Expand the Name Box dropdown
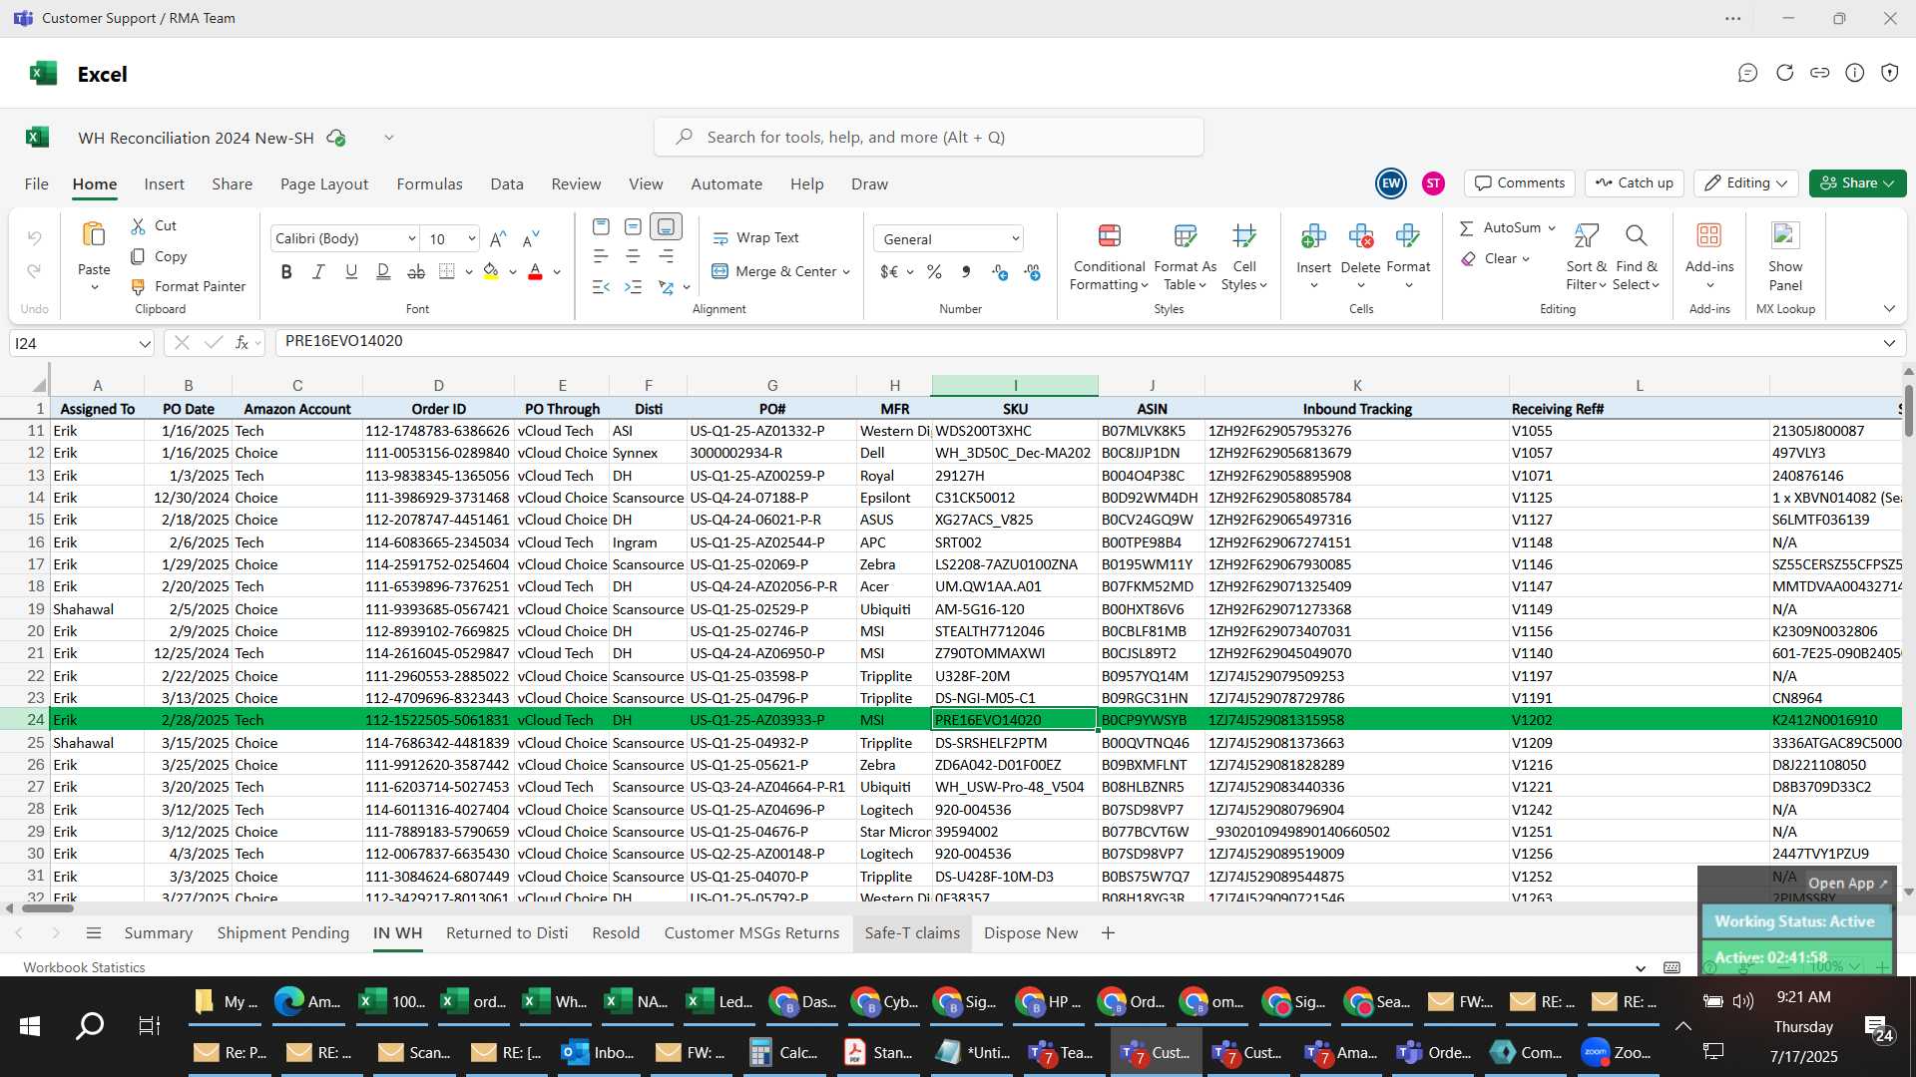The height and width of the screenshot is (1077, 1916). [145, 344]
